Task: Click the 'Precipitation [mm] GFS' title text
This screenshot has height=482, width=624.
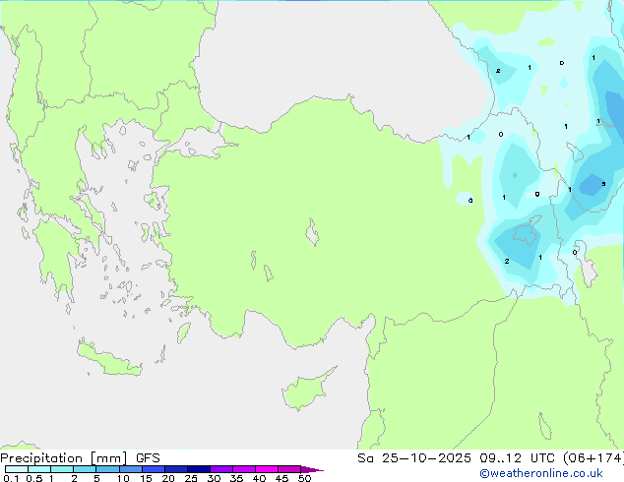Action: tap(80, 458)
